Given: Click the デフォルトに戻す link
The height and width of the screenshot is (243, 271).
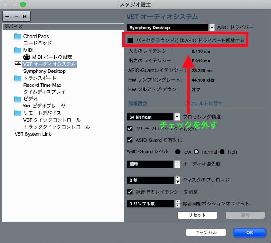Looking at the screenshot, I should point(204,103).
